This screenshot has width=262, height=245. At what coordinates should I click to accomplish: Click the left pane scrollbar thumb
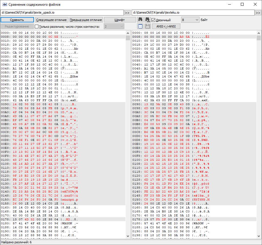(x=128, y=38)
